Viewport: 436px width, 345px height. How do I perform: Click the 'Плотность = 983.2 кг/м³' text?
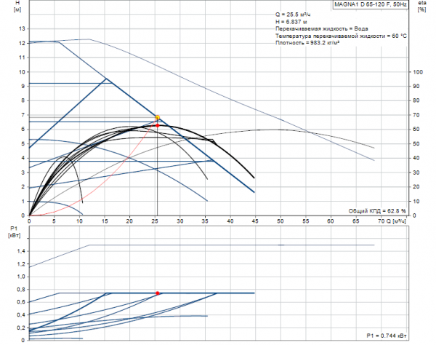click(307, 43)
